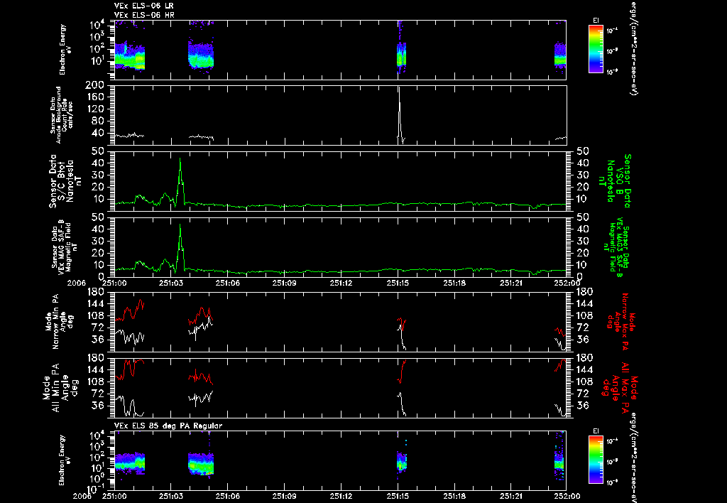Click the top spectrogram rainbow color bar

click(596, 49)
